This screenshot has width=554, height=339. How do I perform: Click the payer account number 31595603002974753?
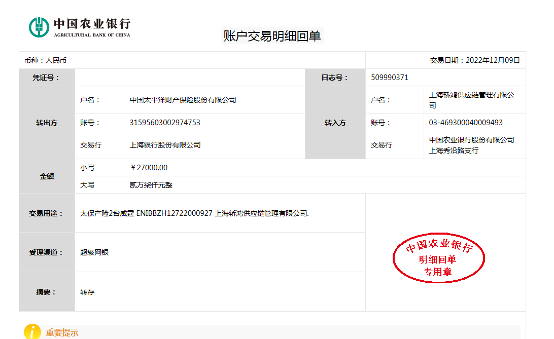[x=165, y=123]
